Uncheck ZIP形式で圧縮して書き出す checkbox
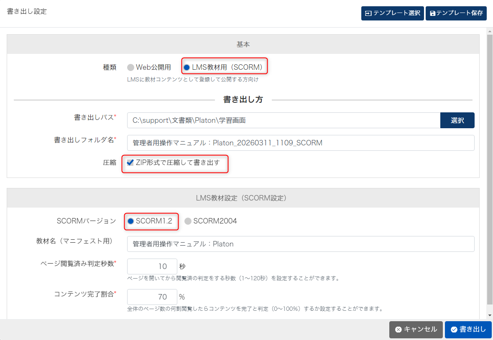Screen dimensions: 493x340 click(x=130, y=162)
